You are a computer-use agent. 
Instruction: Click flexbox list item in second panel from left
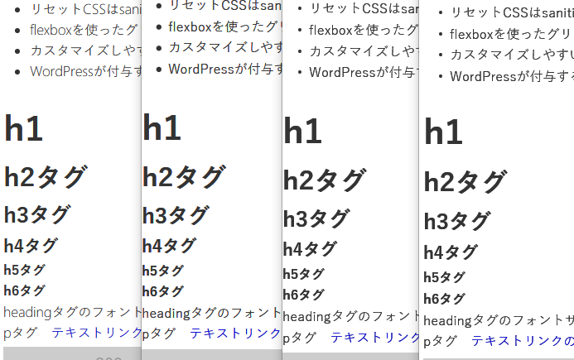click(224, 26)
